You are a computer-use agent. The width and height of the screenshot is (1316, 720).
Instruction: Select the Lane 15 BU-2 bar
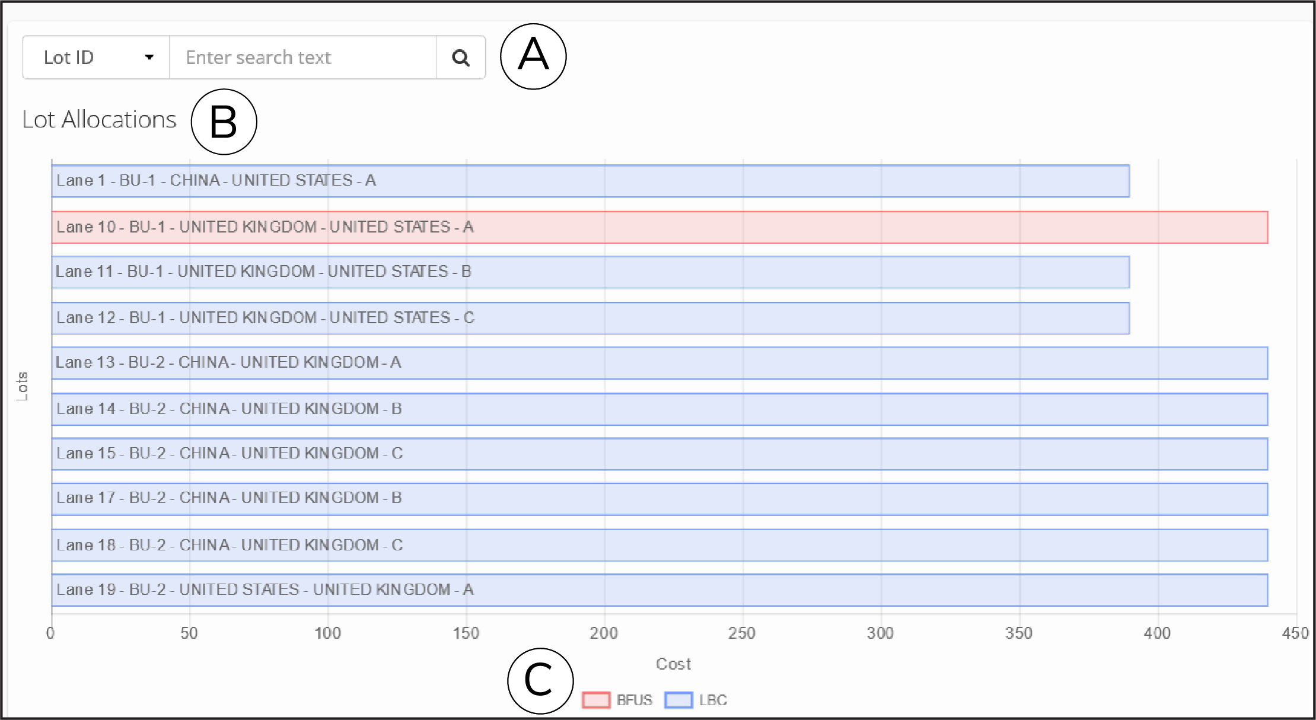click(x=659, y=454)
